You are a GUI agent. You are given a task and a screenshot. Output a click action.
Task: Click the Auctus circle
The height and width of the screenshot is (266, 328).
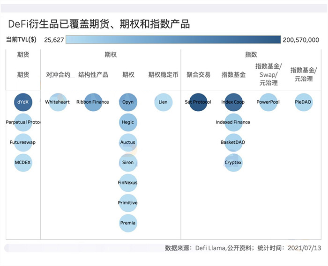[128, 143]
